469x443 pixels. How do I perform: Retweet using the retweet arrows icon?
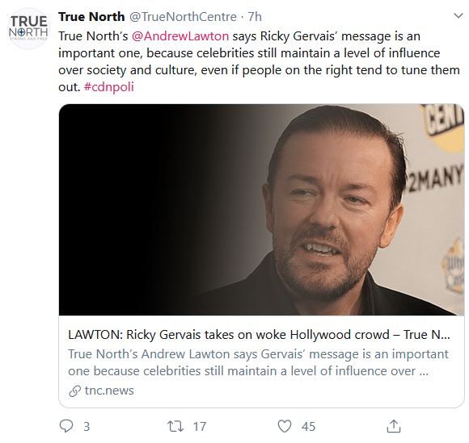tap(175, 426)
